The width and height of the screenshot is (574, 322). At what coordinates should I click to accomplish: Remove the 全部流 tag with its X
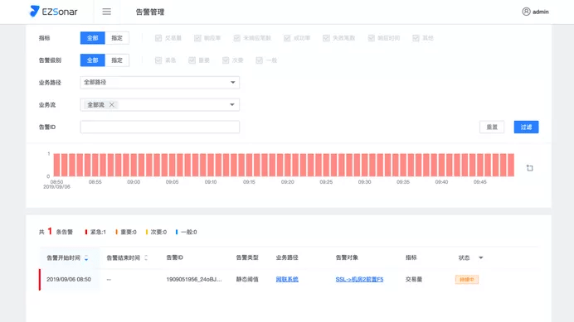pos(112,105)
